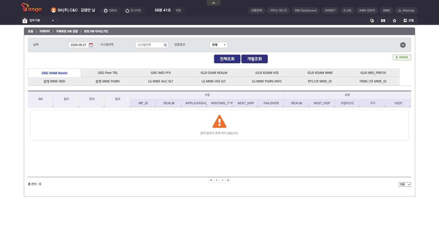Go to first page of results

(211, 180)
